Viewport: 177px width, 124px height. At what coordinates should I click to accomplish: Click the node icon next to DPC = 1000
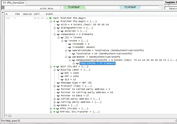62,73
